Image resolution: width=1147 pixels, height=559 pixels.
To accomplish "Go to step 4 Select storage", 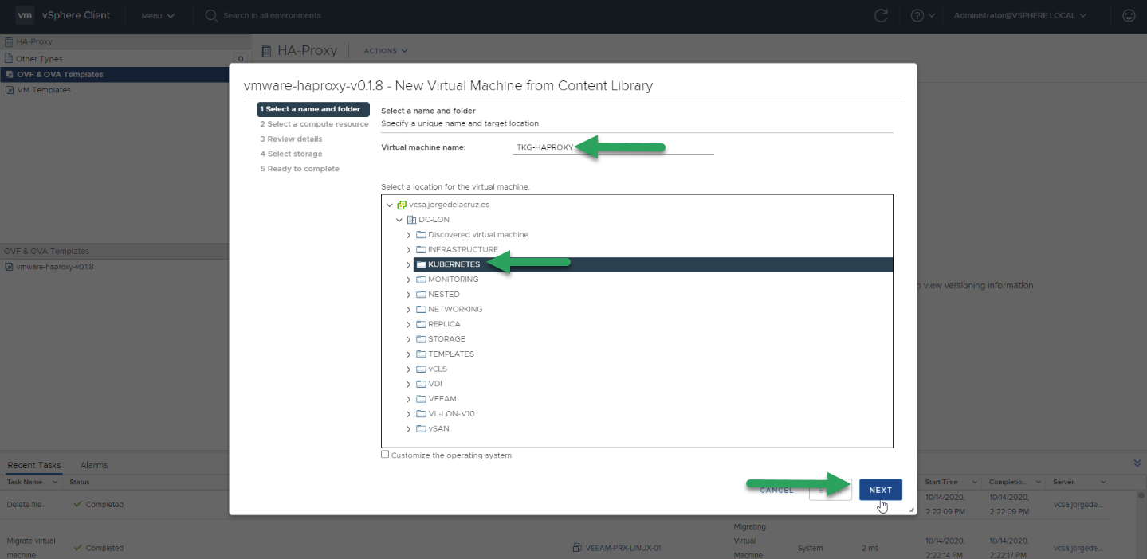I will point(291,154).
